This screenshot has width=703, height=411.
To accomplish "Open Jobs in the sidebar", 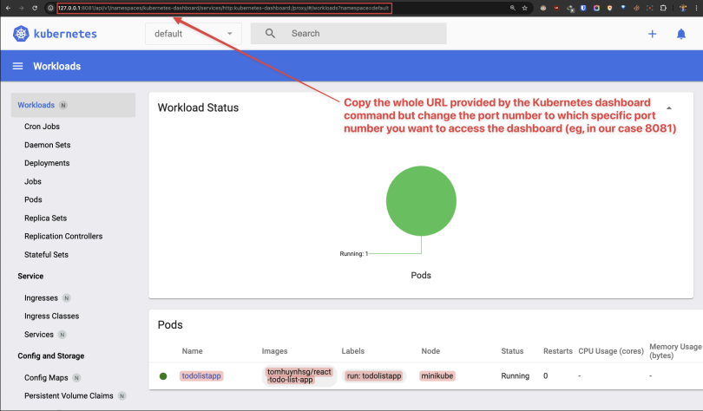I will click(x=33, y=181).
